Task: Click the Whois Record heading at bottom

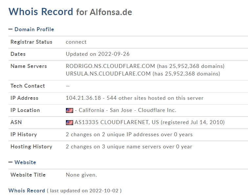Action: (27, 190)
